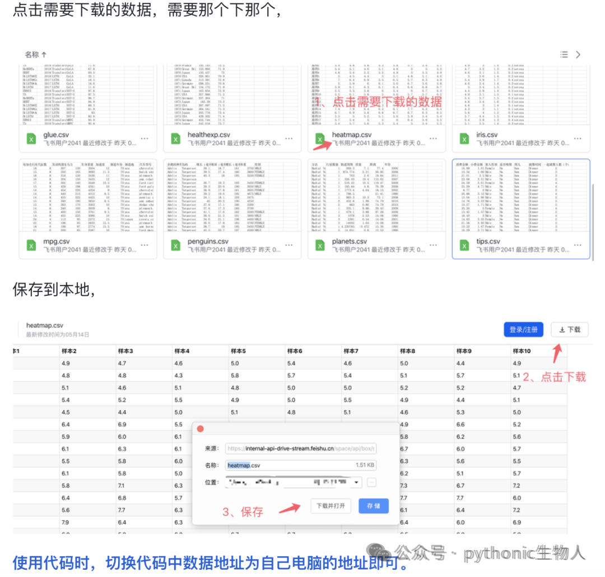The width and height of the screenshot is (605, 577).
Task: Open the glue.csv preview thumbnail
Action: (88, 95)
